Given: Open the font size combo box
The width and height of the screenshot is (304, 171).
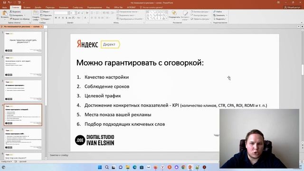Looking at the screenshot, I should click(73, 13).
